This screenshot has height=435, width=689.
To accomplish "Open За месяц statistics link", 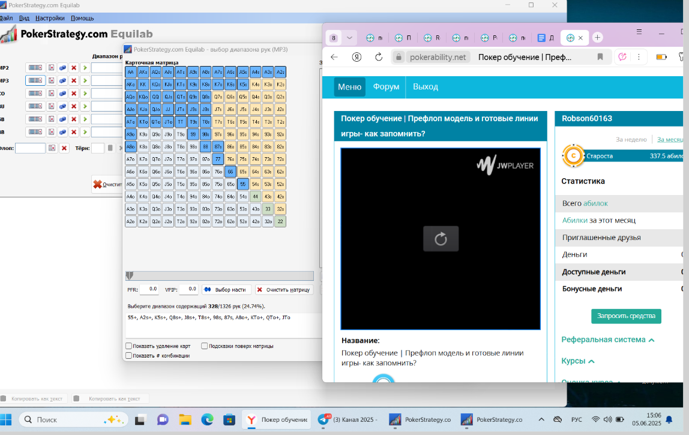I will [x=670, y=139].
